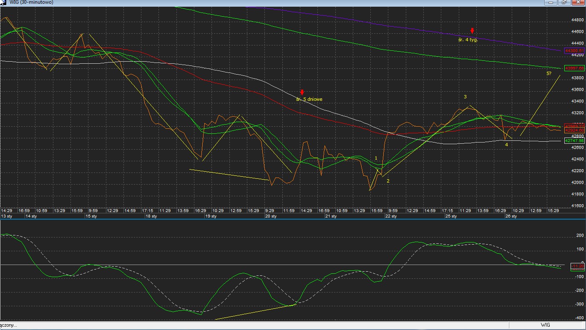Click the '18 sty' date on time axis
This screenshot has height=330, width=586.
[x=151, y=216]
